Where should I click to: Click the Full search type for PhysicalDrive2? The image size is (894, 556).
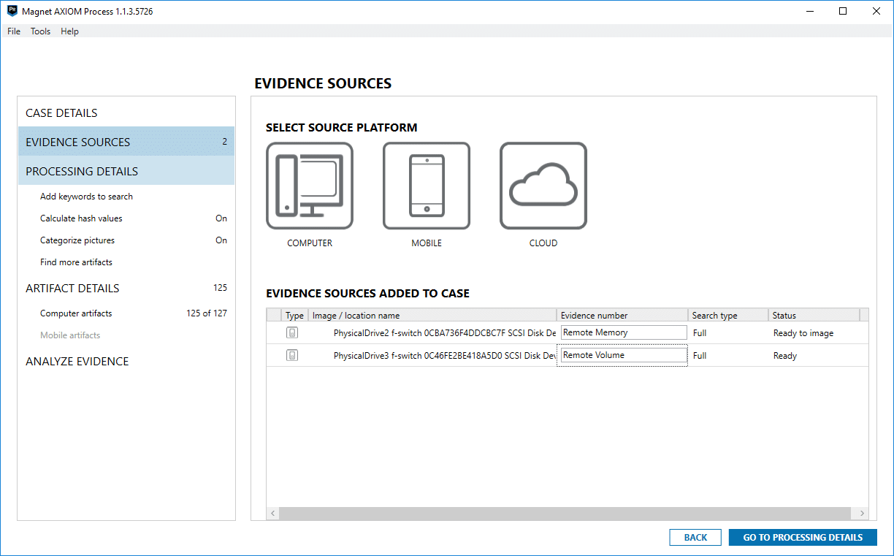coord(700,333)
